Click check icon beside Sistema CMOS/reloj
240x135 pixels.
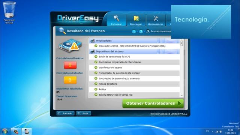[96, 94]
